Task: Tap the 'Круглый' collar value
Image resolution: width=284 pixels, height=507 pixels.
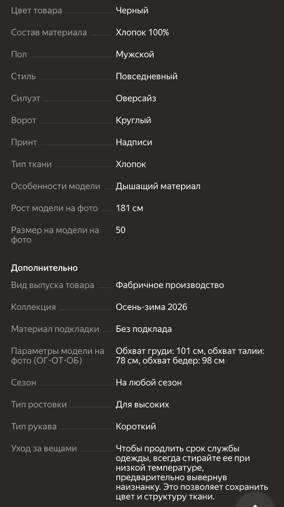Action: [x=133, y=120]
